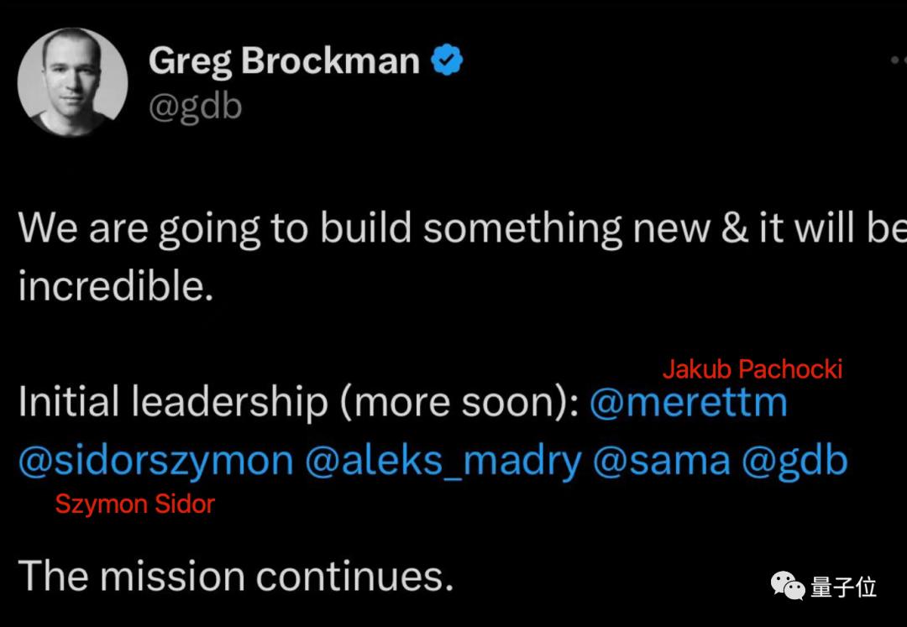This screenshot has height=627, width=907.
Task: Open the @merettm mention
Action: pos(689,403)
